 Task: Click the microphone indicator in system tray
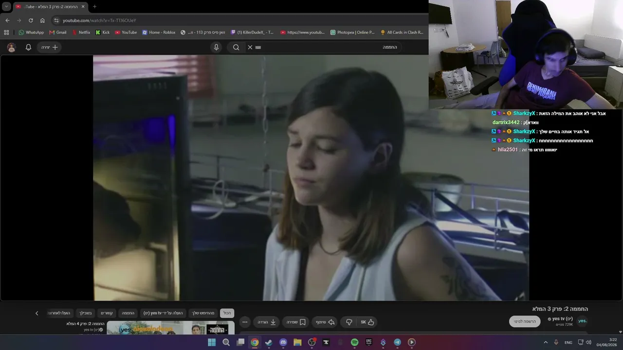tap(556, 342)
